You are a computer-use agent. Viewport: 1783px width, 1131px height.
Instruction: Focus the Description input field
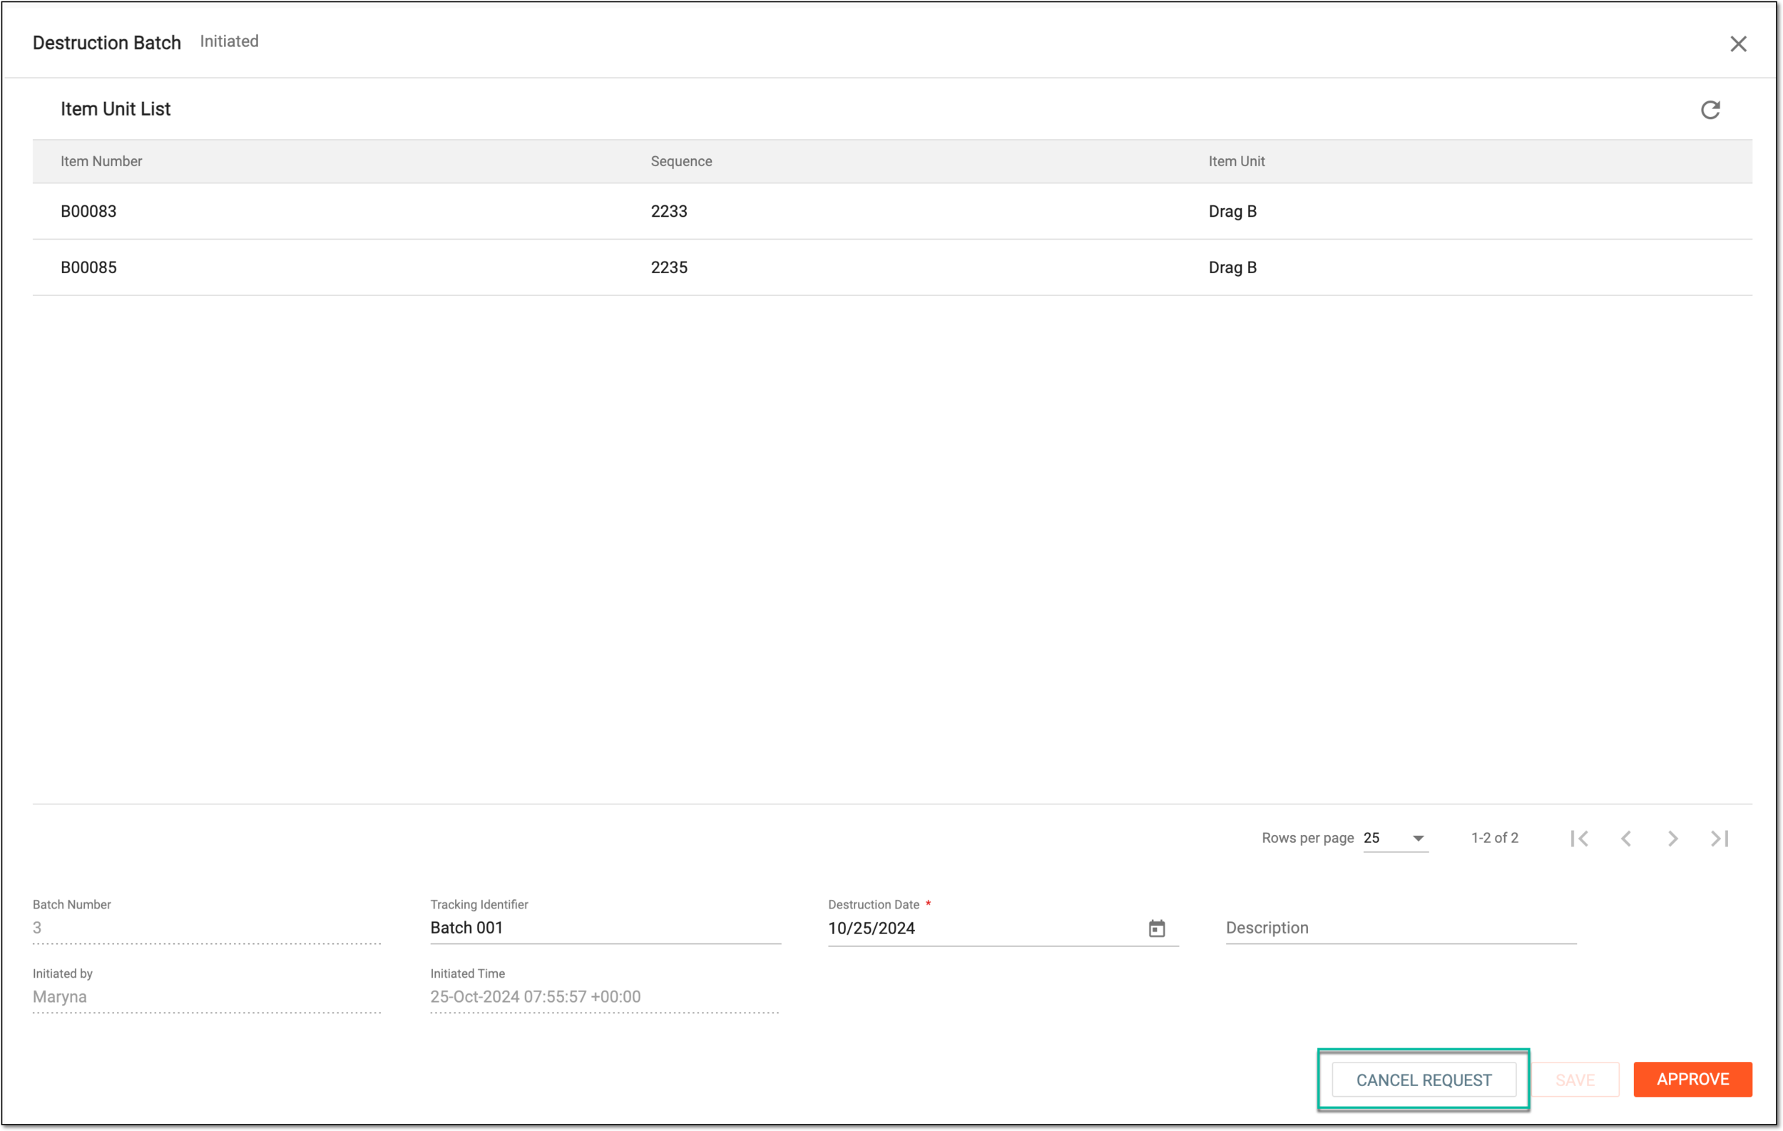(1400, 928)
